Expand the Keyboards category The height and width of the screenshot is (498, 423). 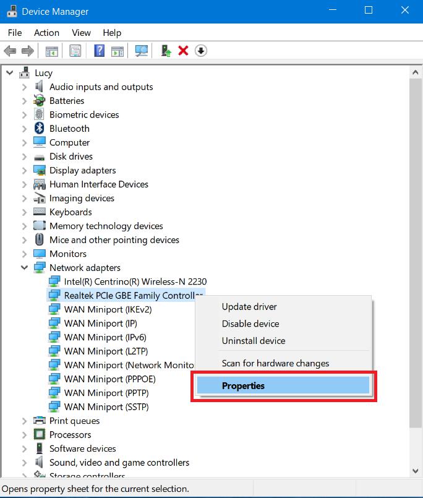(x=25, y=212)
